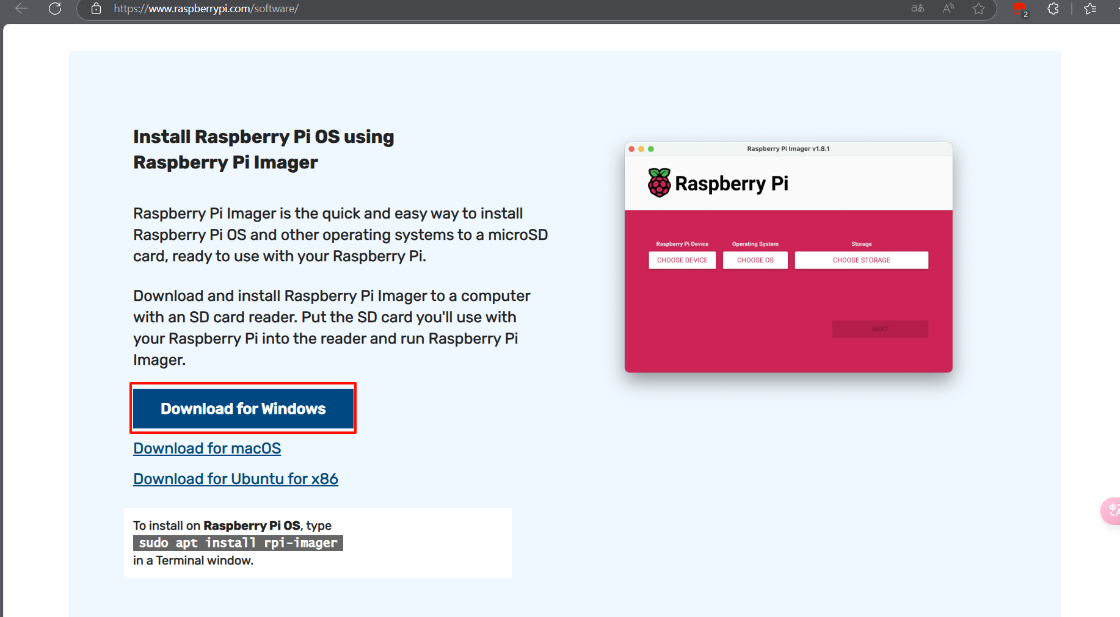Open the translate page icon
1120x617 pixels.
[917, 9]
